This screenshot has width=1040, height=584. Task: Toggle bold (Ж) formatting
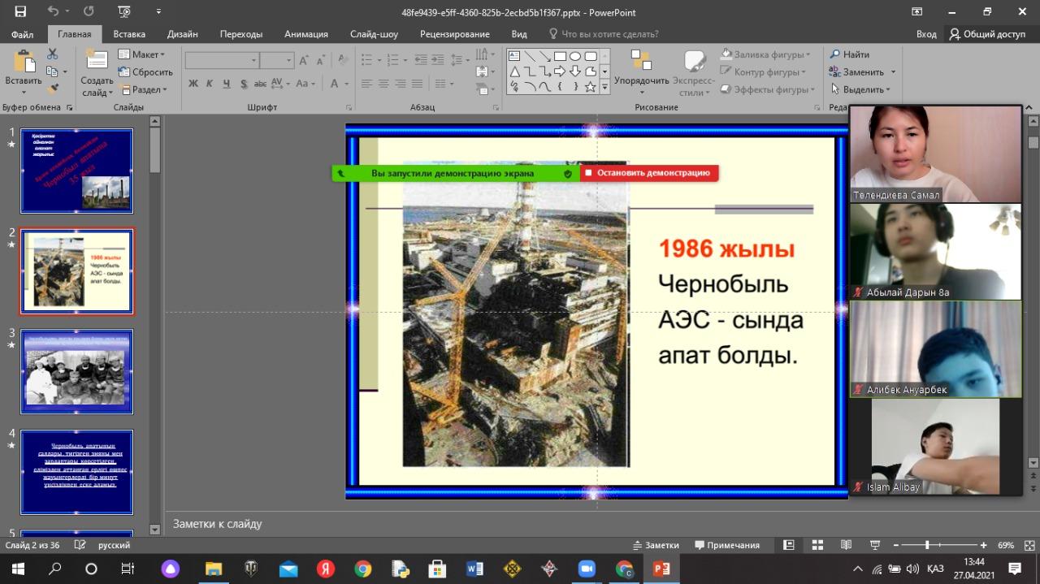(x=193, y=84)
